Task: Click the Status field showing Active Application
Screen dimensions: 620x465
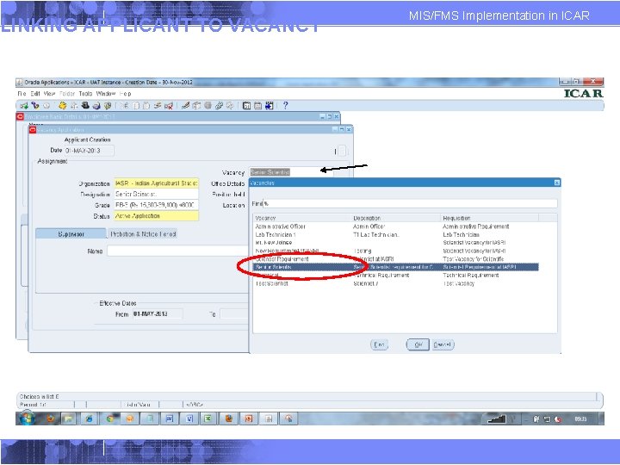Action: 156,216
